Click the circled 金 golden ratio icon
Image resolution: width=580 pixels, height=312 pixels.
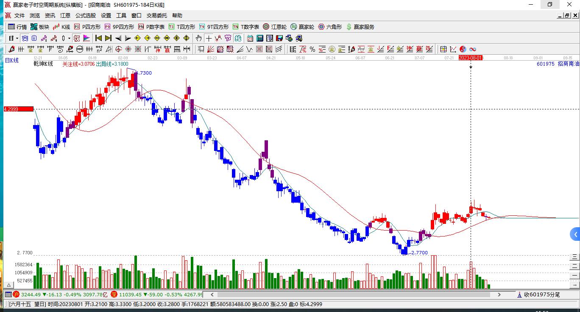click(332, 49)
